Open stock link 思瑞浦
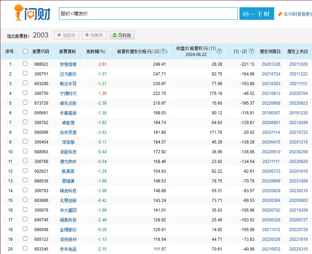The width and height of the screenshot is (312, 254). [68, 181]
